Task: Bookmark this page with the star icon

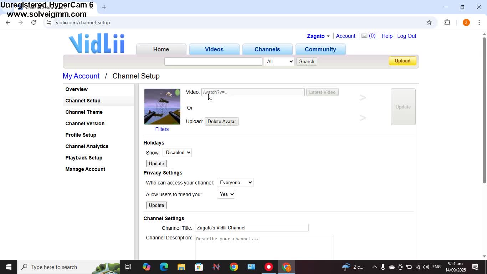Action: click(429, 22)
